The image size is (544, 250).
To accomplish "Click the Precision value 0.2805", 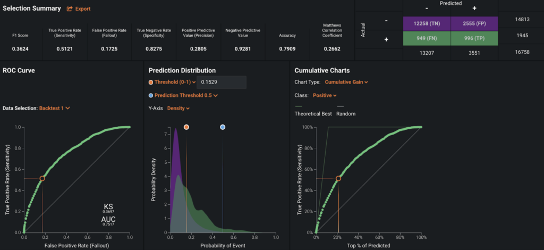I will pos(199,49).
